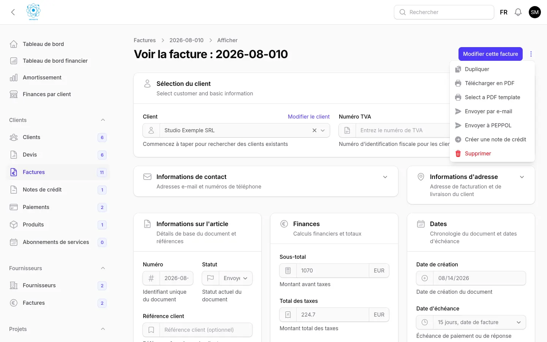Open the Statut dropdown Envoyé

(x=236, y=278)
